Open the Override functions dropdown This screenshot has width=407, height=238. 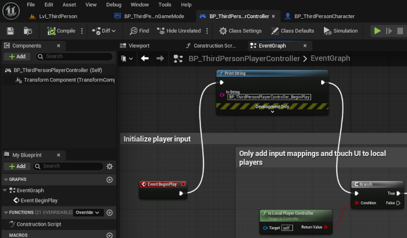pos(89,213)
